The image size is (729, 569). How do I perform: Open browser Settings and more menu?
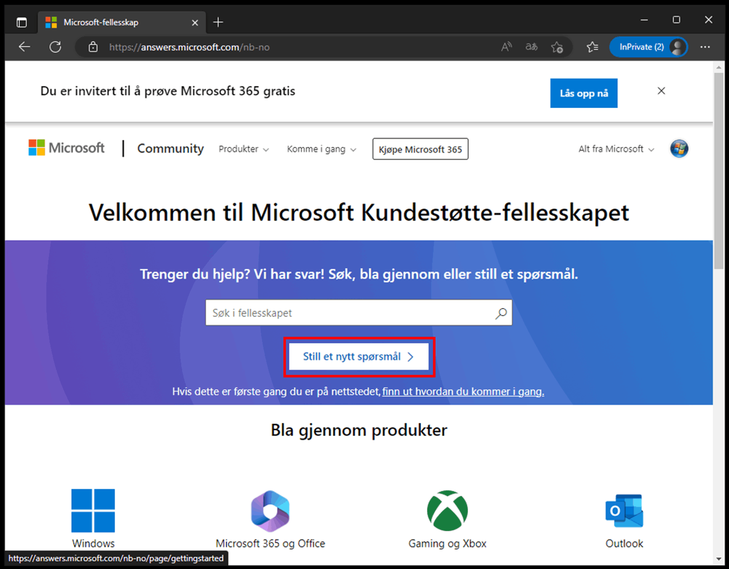(705, 47)
